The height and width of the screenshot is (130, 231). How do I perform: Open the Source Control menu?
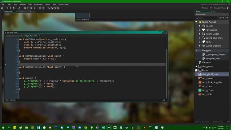click(x=64, y=4)
